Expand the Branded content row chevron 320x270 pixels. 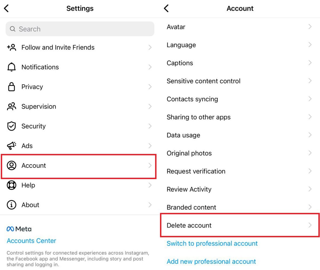coord(310,207)
